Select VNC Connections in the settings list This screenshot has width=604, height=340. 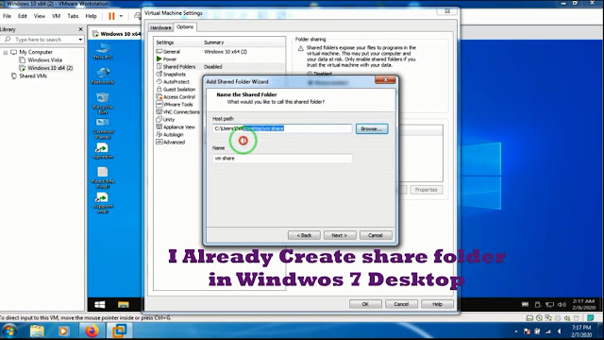(x=181, y=111)
